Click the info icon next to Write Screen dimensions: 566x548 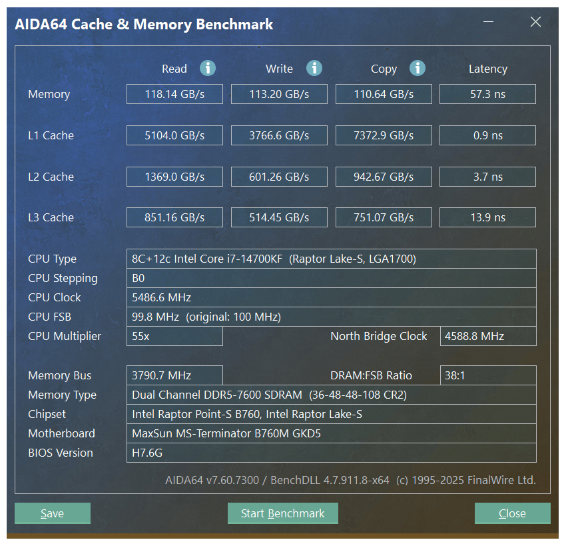[x=314, y=68]
